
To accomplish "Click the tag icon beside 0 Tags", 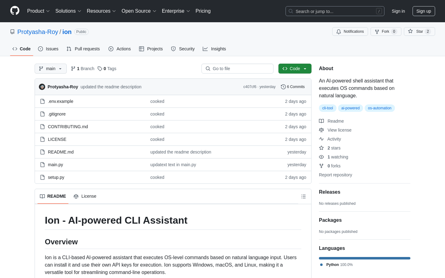I will point(100,69).
